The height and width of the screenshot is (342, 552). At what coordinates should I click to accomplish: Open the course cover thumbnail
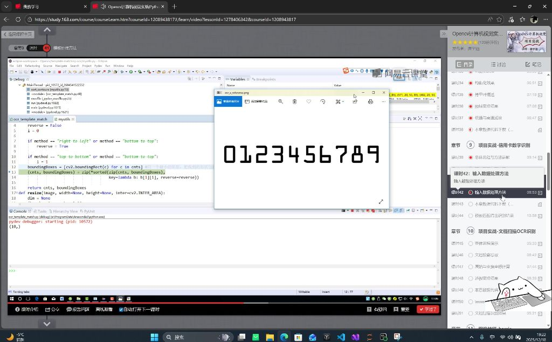click(x=526, y=41)
